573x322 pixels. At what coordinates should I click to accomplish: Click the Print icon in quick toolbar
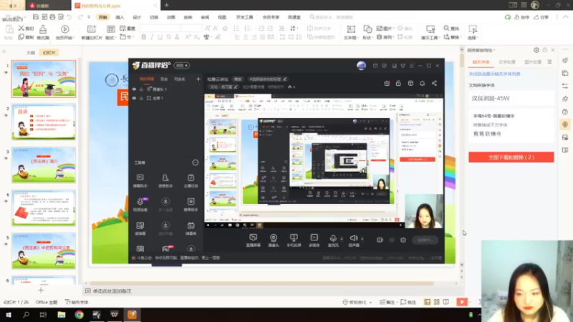point(52,17)
